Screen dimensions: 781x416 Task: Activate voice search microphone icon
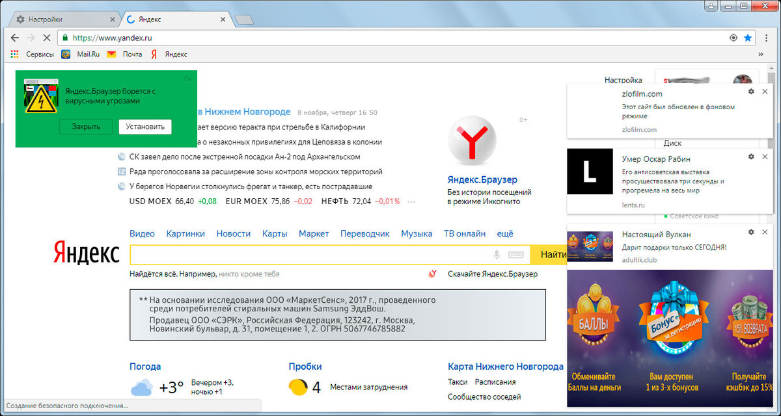[x=497, y=255]
